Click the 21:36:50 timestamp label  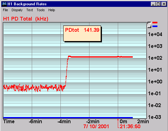[x=130, y=127]
